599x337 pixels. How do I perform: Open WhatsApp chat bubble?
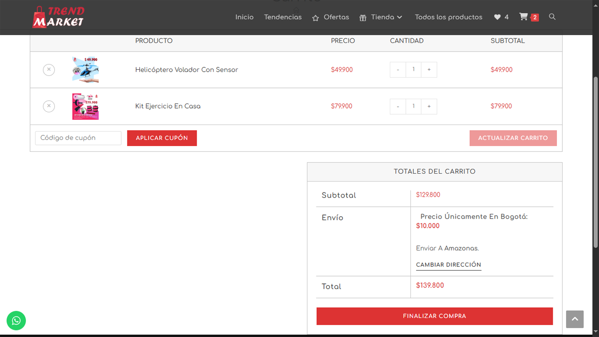[16, 321]
